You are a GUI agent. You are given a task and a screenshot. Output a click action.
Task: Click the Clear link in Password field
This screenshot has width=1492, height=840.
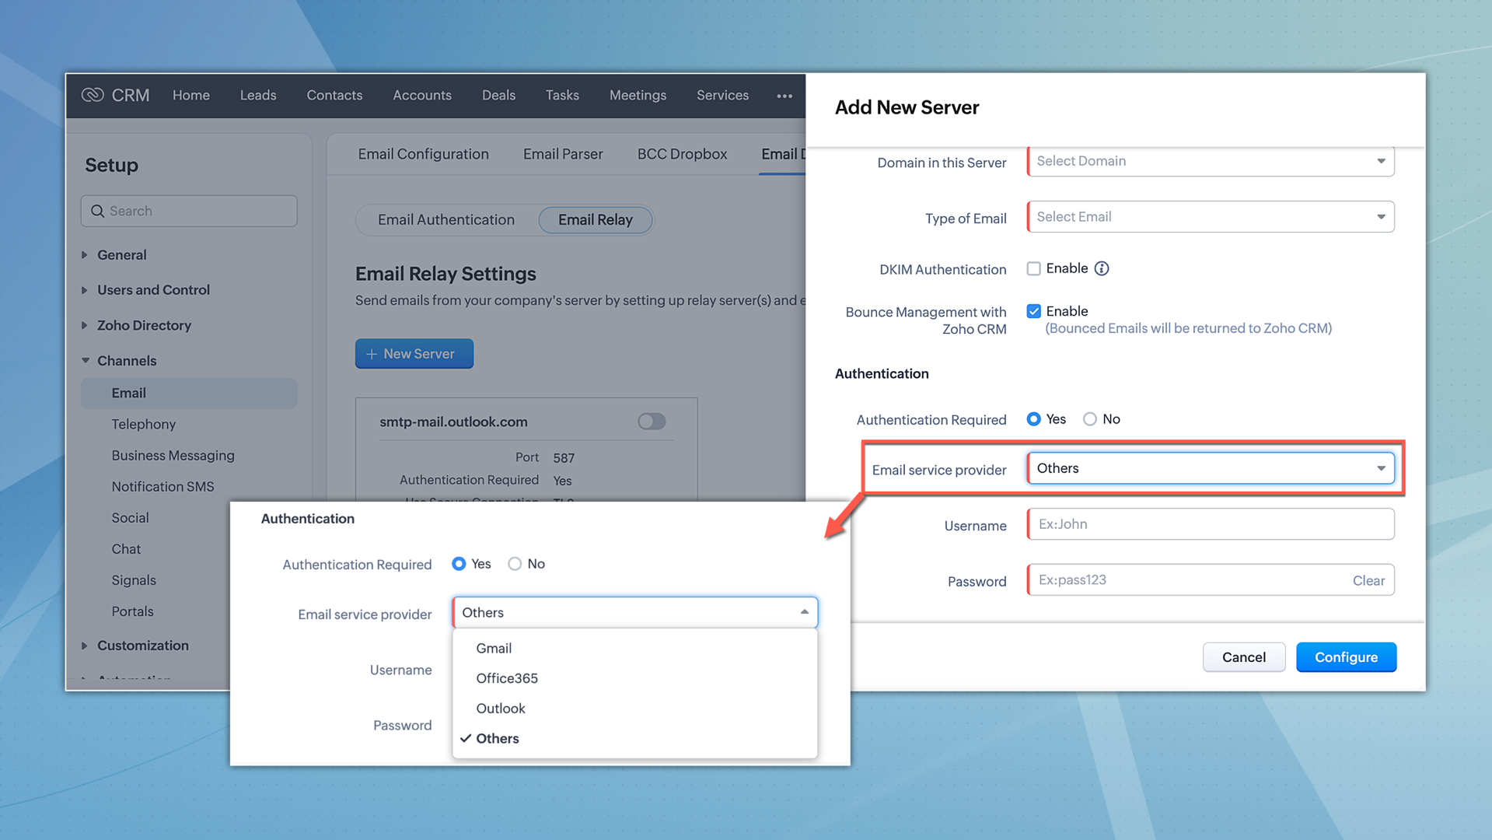click(x=1368, y=580)
